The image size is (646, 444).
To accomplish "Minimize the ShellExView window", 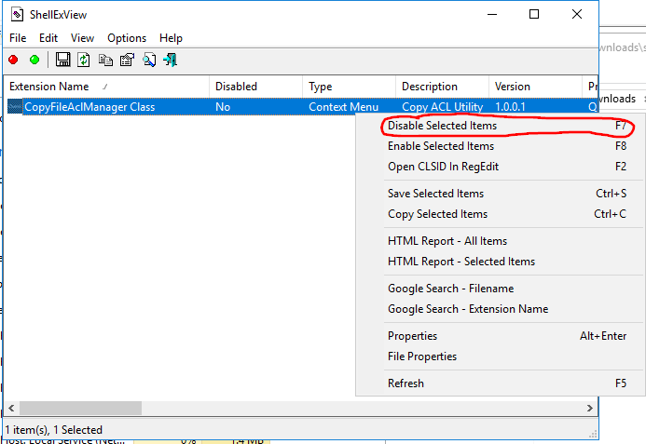I will [492, 14].
